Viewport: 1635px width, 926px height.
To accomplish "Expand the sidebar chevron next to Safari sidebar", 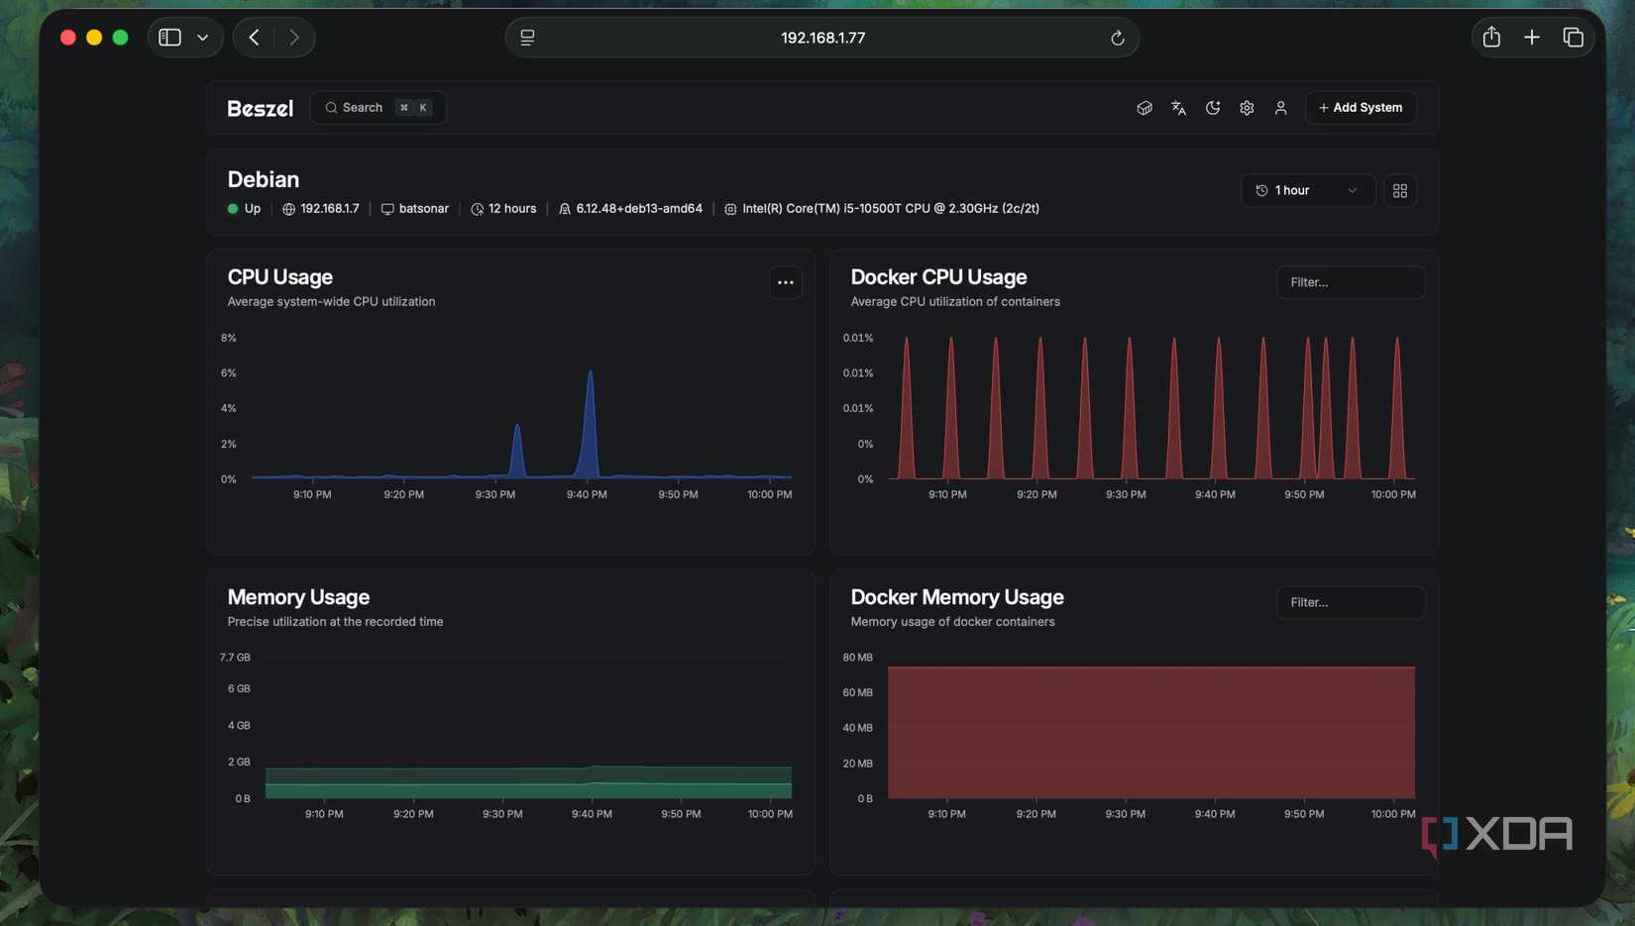I will 202,37.
